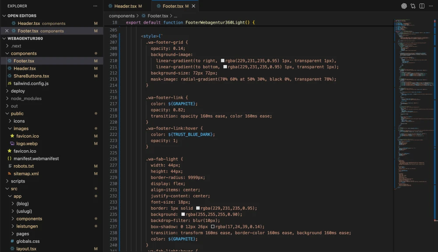
Task: Click the open changes compare icon
Action: [x=413, y=6]
